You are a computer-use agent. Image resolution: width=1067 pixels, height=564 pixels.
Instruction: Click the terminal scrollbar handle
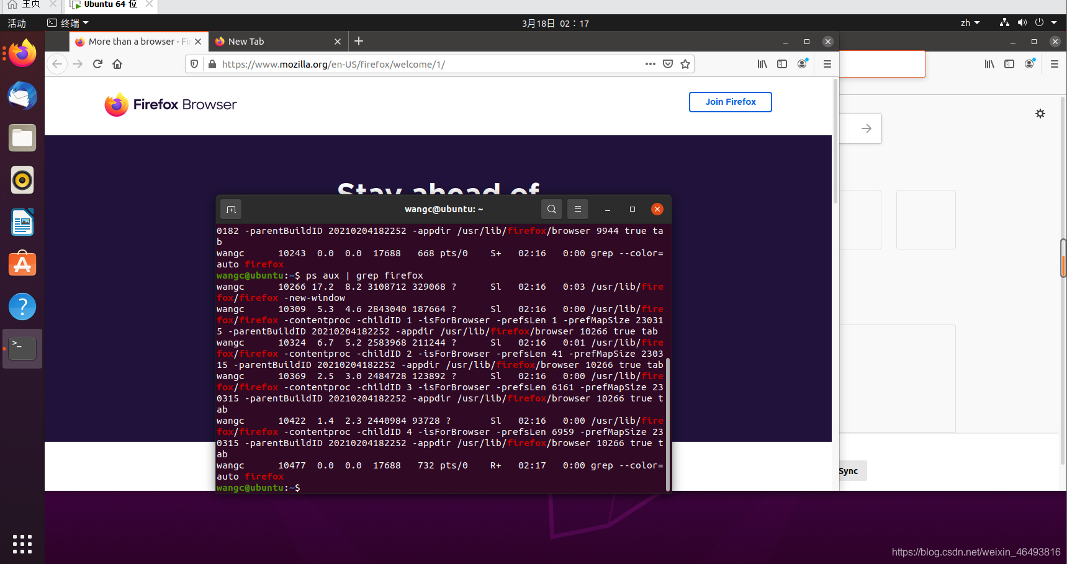[x=668, y=424]
